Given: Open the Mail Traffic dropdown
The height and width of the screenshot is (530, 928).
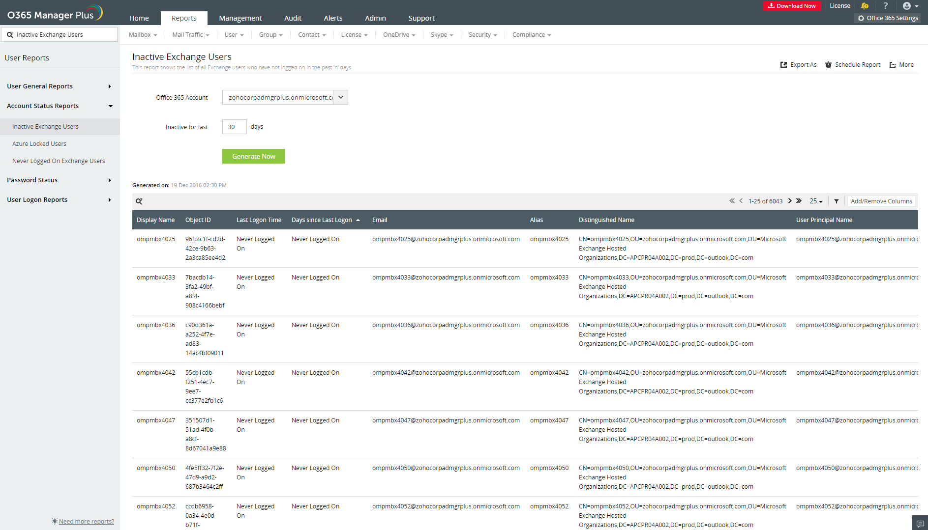Looking at the screenshot, I should point(191,35).
